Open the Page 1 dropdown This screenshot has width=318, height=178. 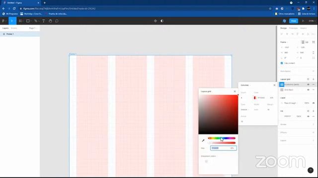(x=33, y=28)
